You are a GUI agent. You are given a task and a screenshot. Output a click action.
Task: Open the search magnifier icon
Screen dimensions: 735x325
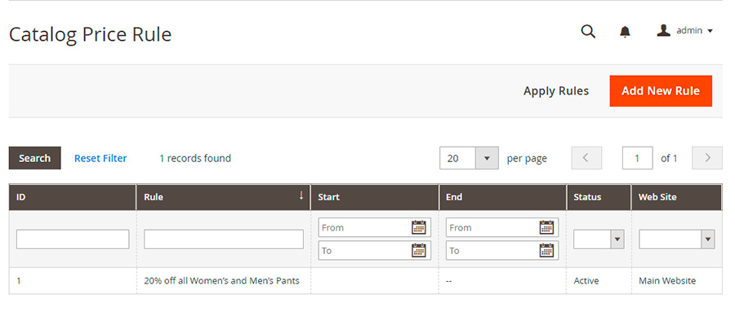point(588,31)
